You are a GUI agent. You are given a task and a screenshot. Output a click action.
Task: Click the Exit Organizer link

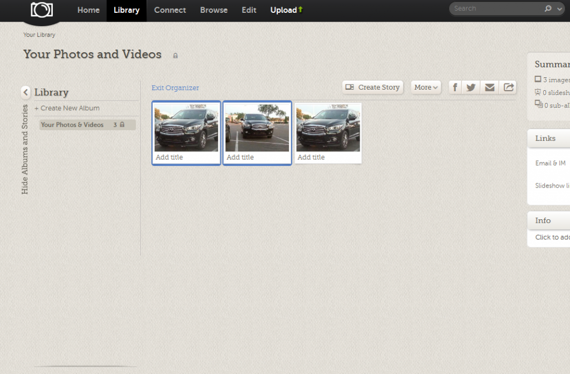tap(175, 88)
